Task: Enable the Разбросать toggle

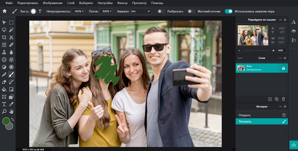Action: pos(161,11)
